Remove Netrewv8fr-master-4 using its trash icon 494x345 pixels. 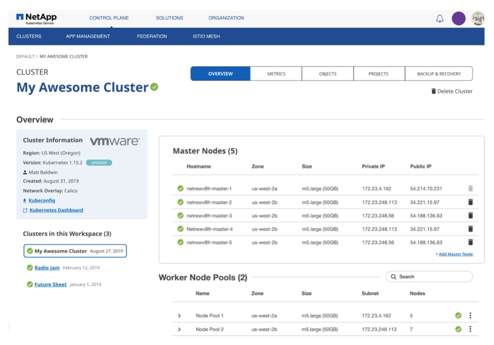click(470, 229)
